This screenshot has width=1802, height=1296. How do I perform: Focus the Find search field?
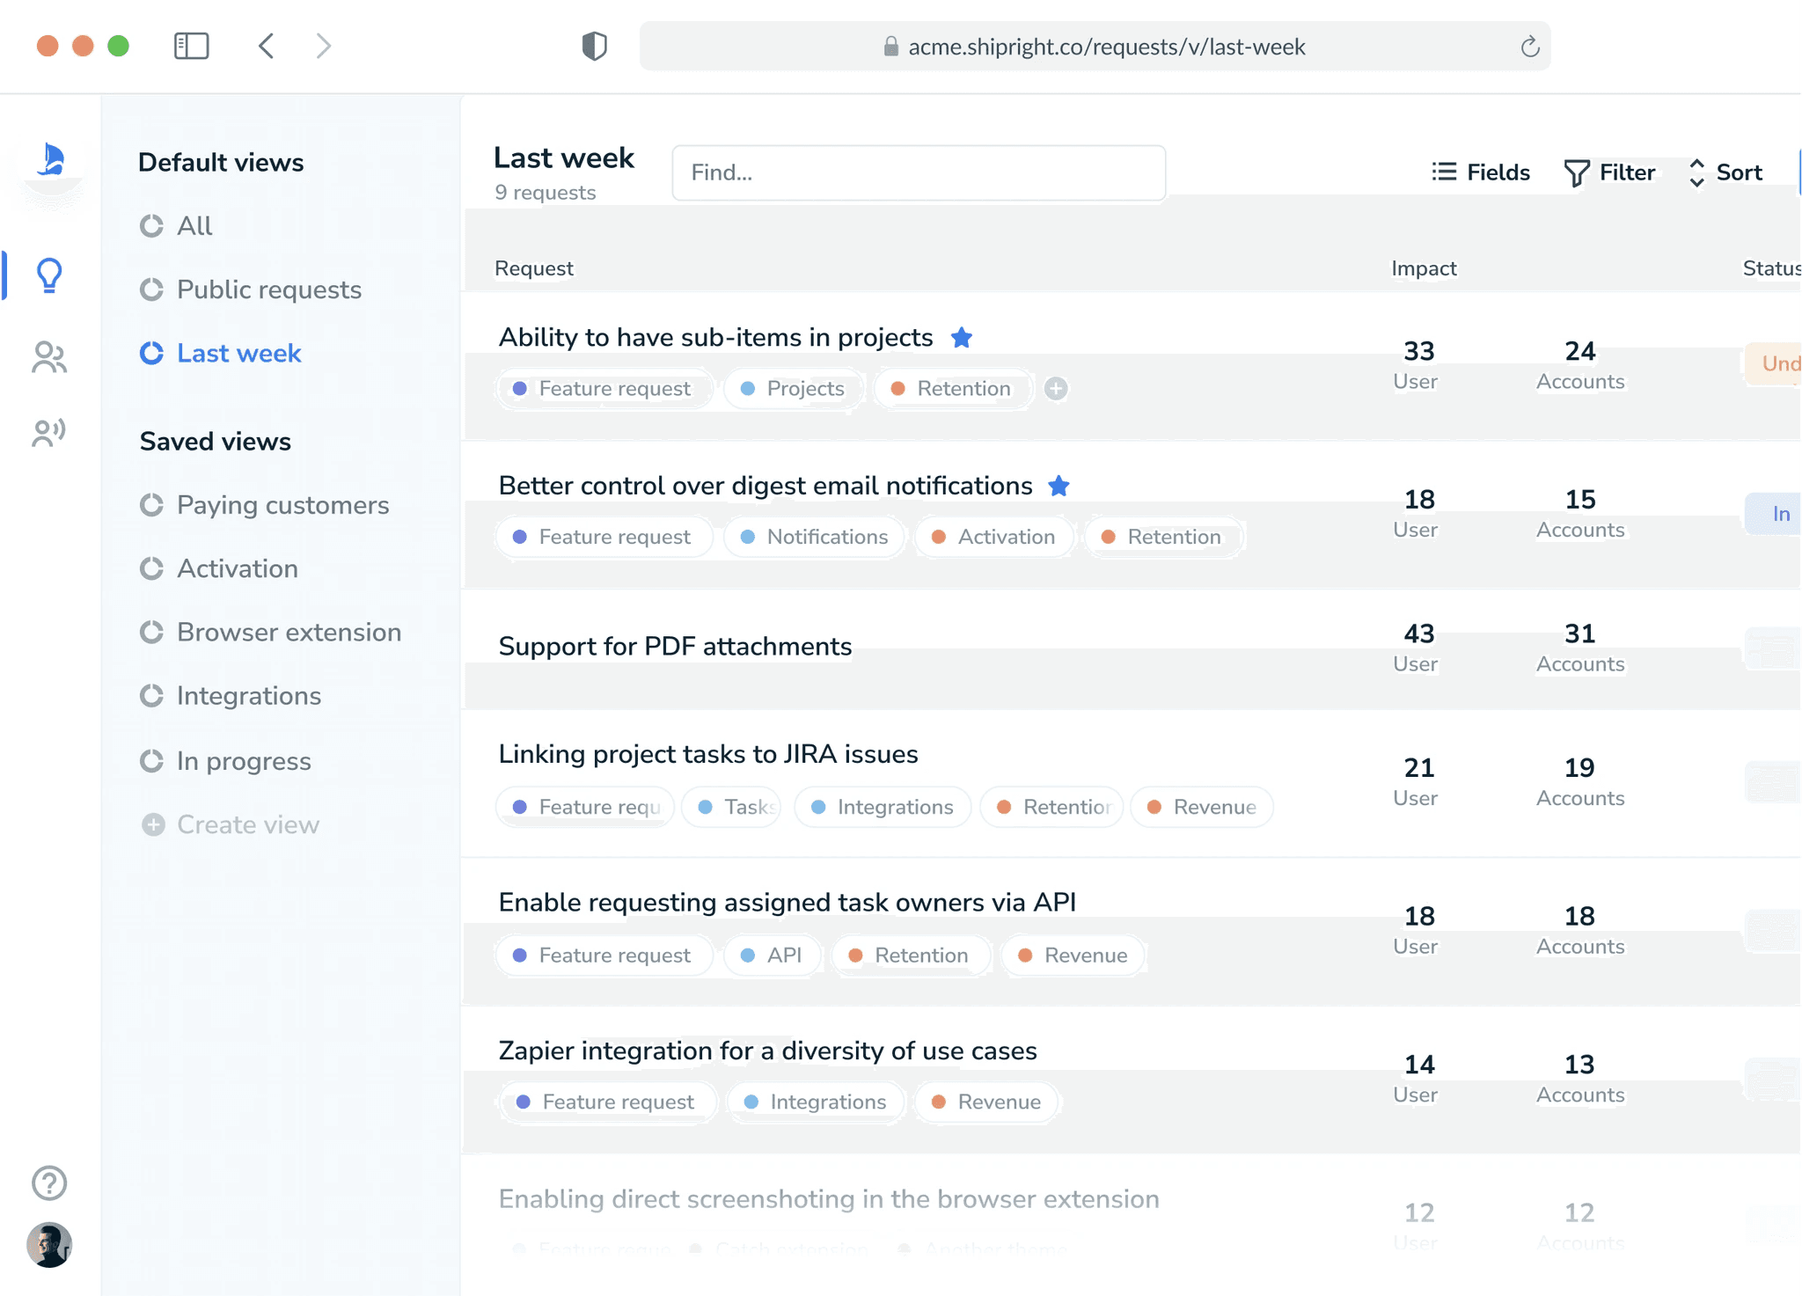[918, 172]
